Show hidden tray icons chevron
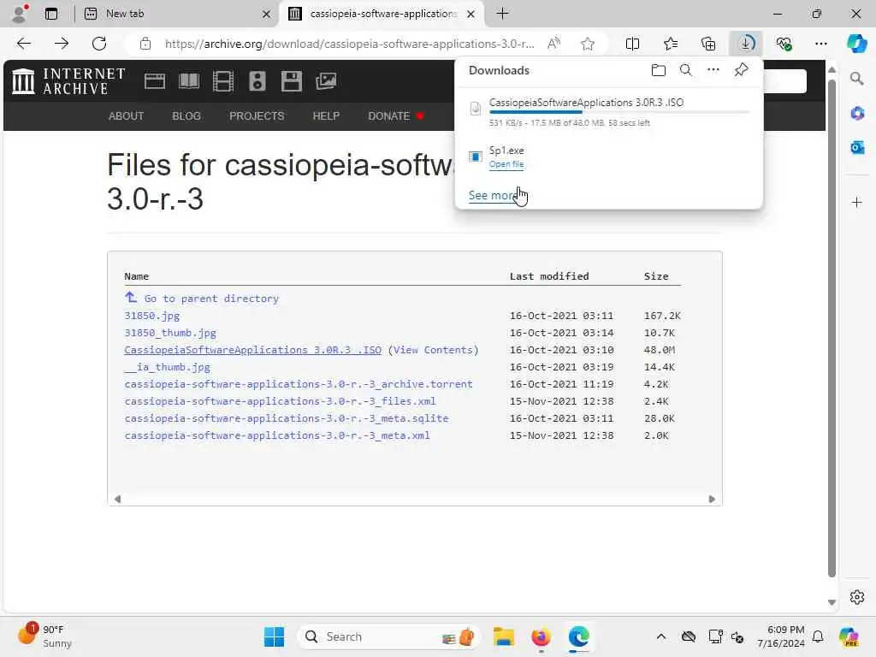This screenshot has width=876, height=657. (x=661, y=636)
